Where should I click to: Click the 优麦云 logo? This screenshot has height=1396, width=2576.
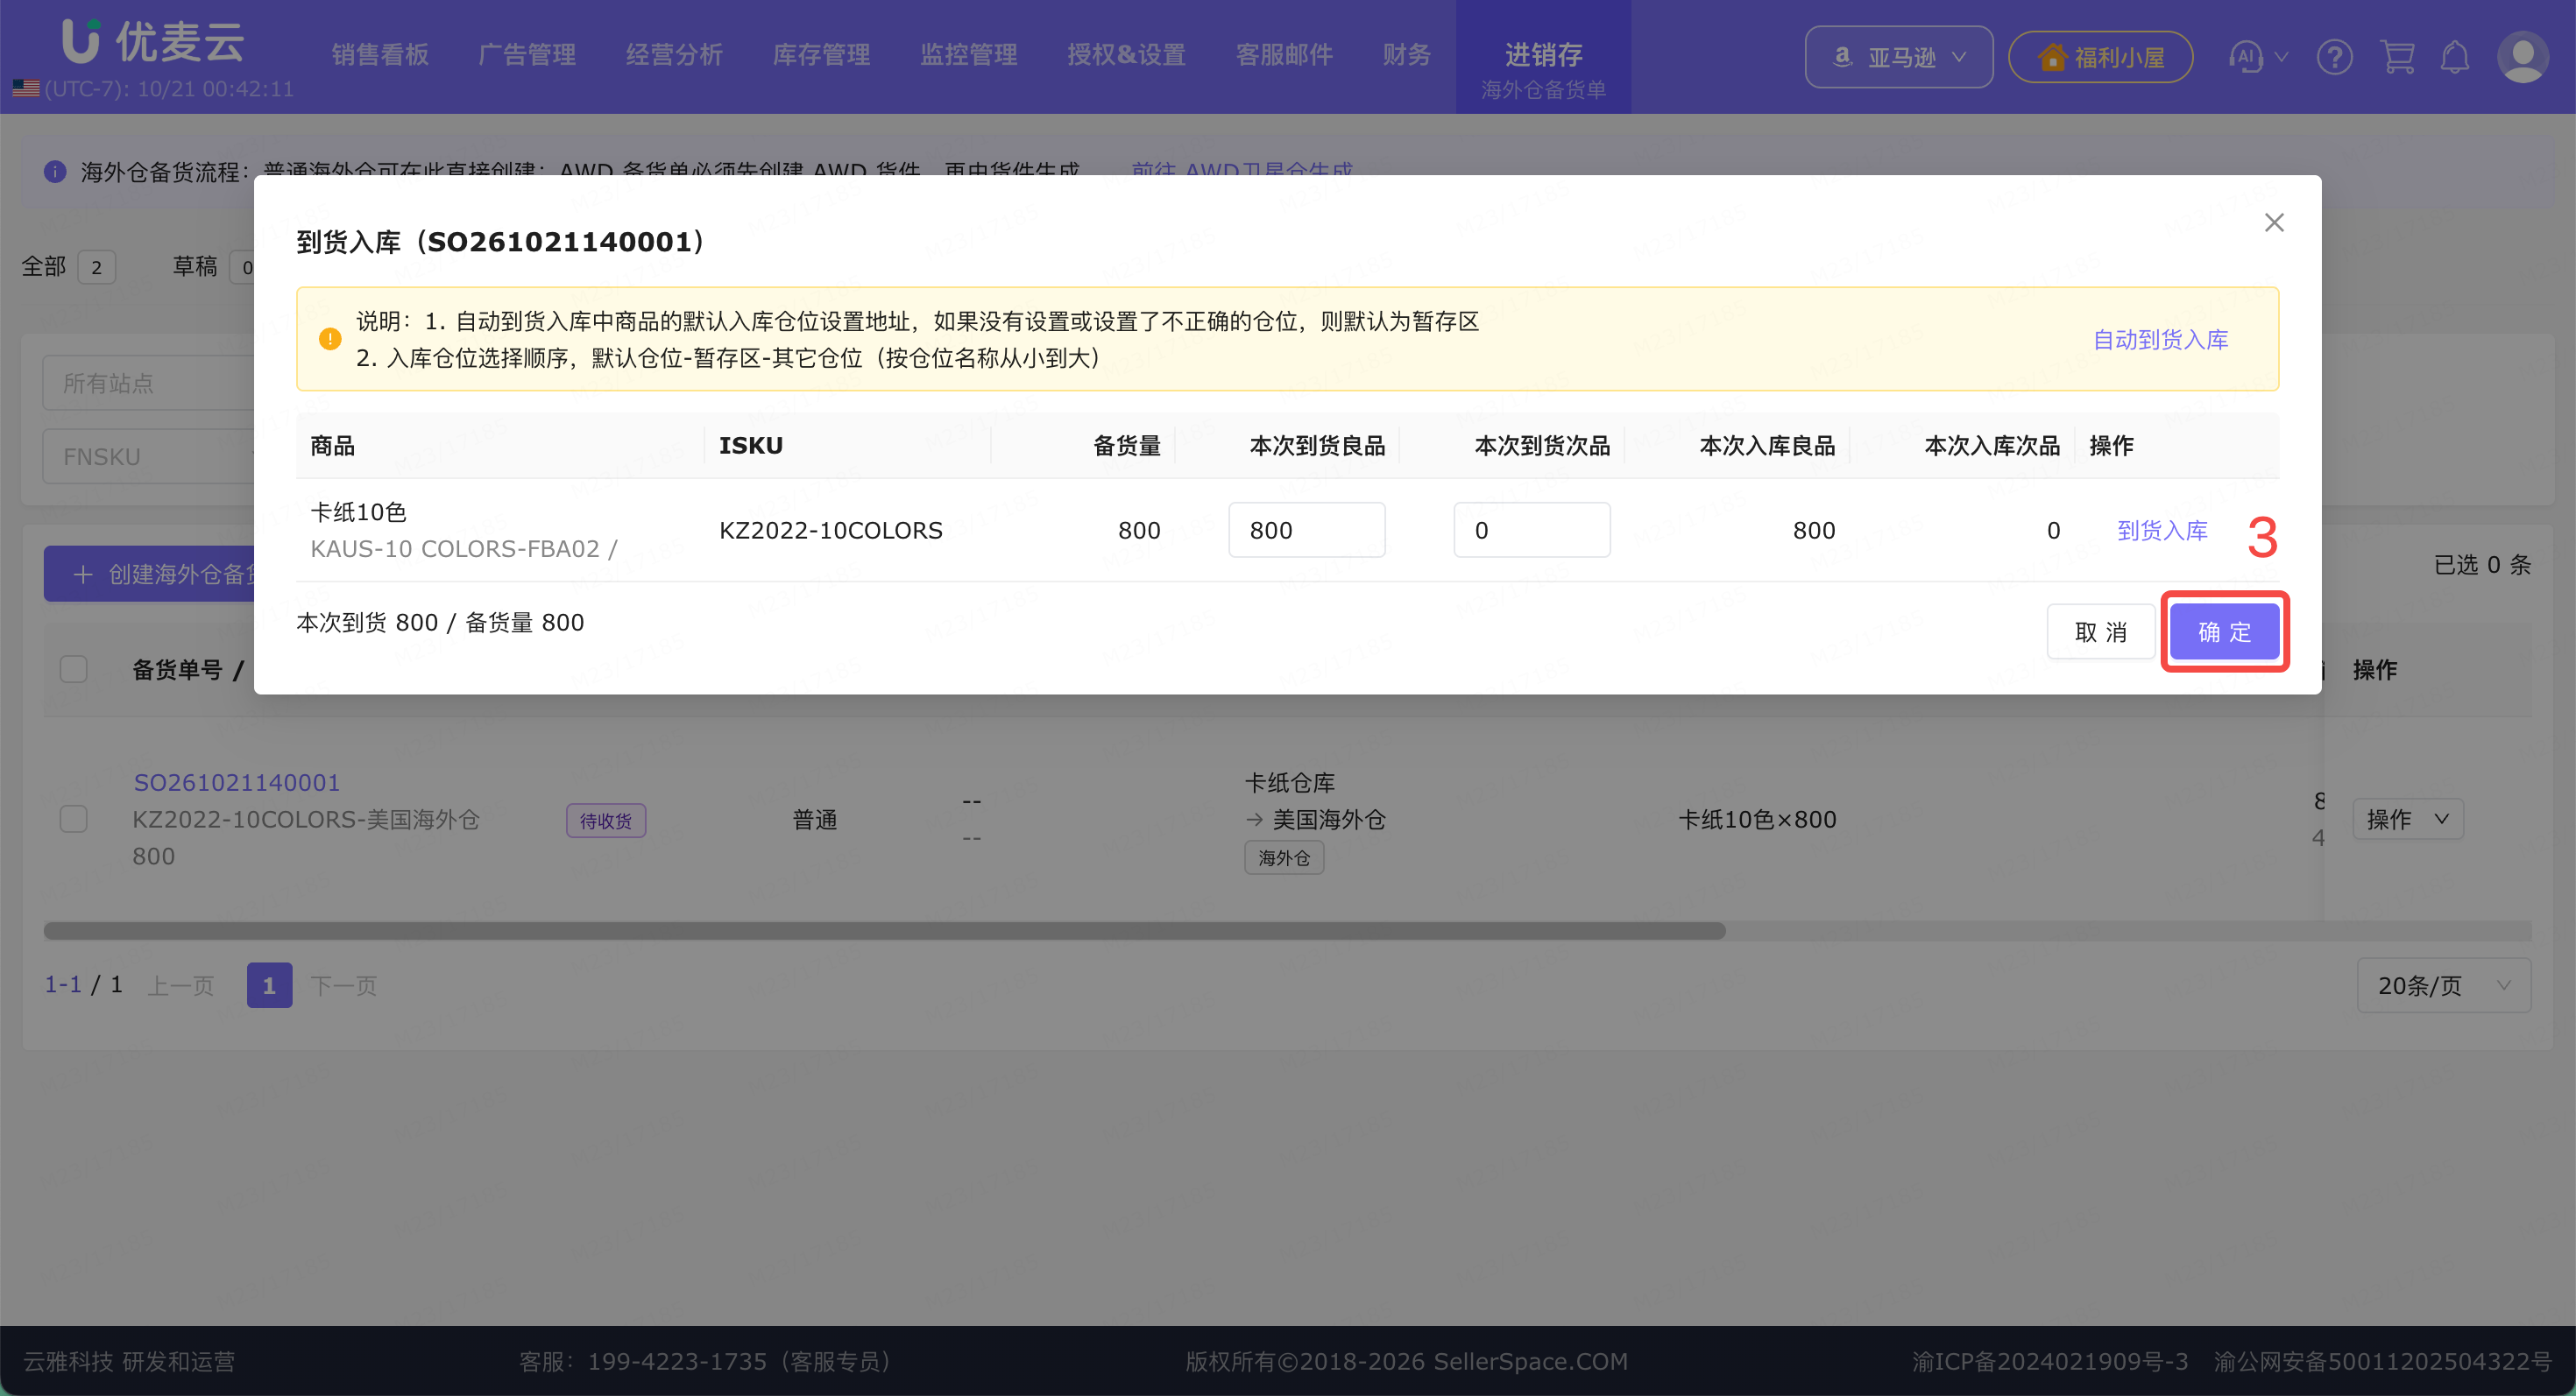[x=153, y=41]
